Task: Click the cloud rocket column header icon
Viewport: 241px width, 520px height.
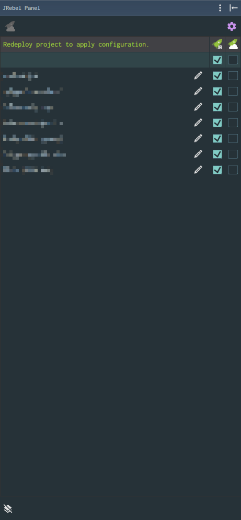Action: (x=233, y=44)
